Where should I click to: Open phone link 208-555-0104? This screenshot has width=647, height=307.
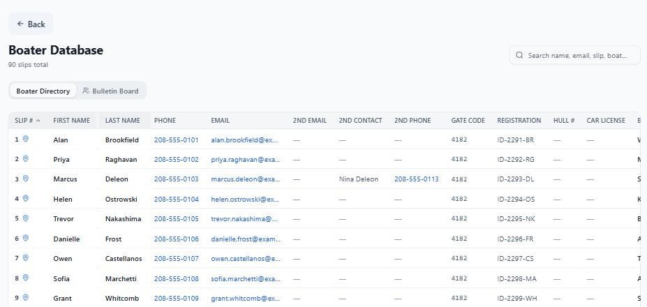tap(176, 200)
